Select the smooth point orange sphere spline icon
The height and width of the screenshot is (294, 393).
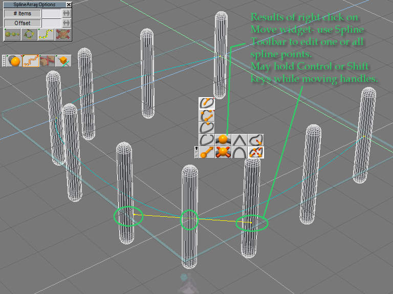tap(223, 139)
